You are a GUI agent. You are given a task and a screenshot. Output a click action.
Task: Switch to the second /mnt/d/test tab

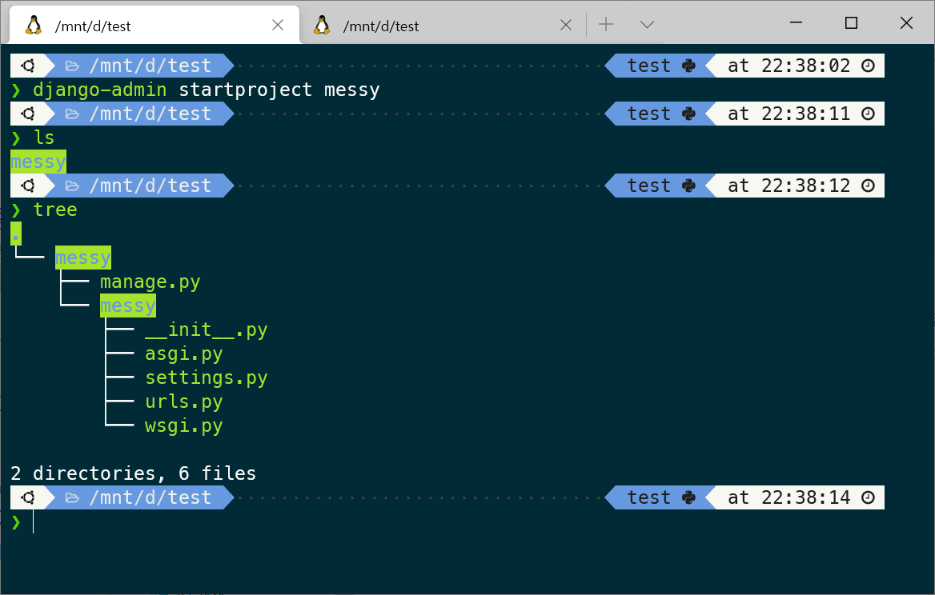[443, 25]
